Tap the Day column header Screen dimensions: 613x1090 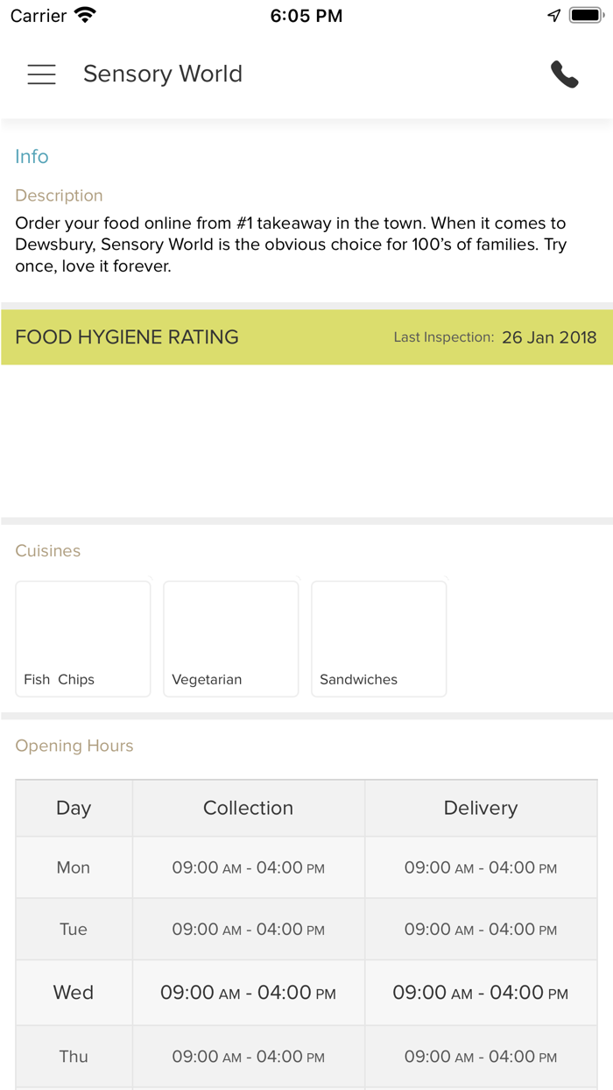(x=74, y=808)
